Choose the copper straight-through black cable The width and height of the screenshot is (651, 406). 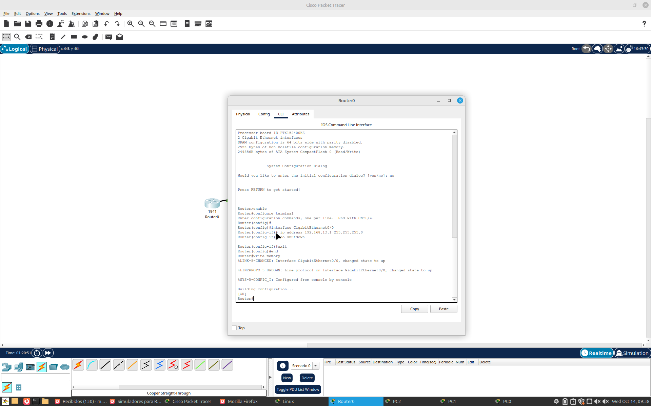pyautogui.click(x=105, y=365)
